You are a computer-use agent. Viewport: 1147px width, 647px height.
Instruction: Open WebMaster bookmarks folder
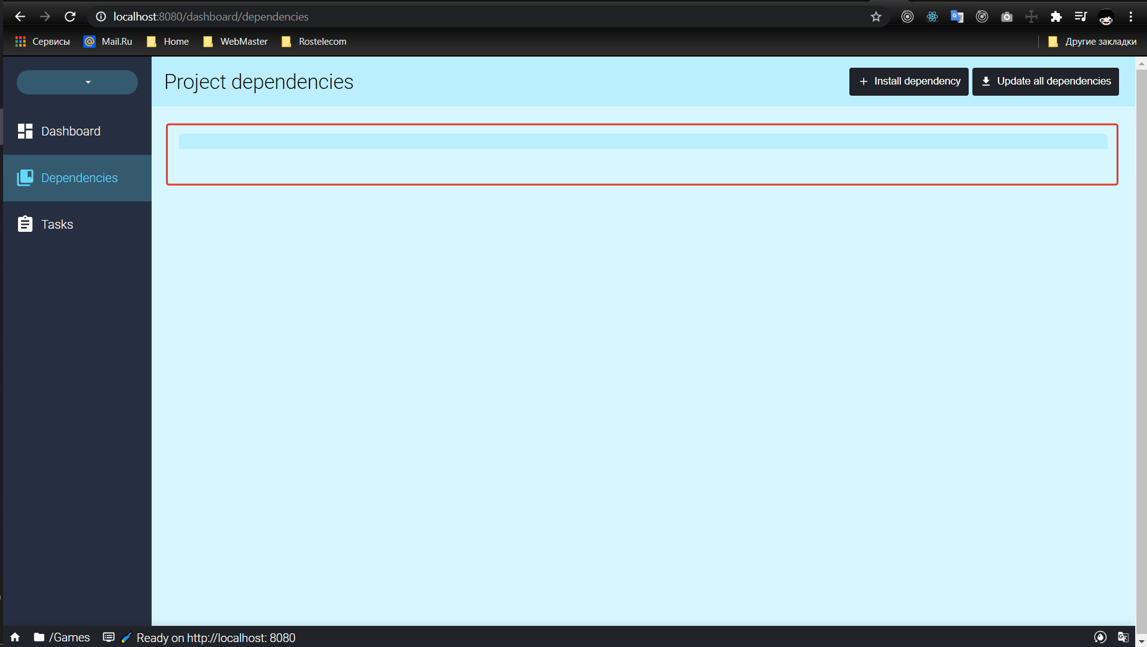[x=235, y=42]
